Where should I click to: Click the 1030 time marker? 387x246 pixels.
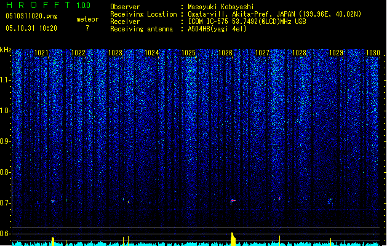[373, 53]
